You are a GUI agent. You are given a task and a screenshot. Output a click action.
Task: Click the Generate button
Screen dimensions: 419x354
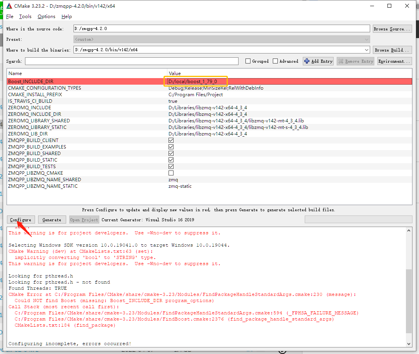52,220
